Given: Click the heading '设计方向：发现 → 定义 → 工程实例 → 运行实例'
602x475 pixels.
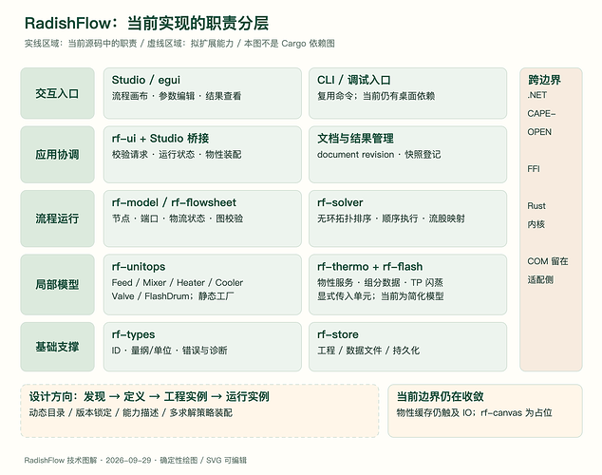Looking at the screenshot, I should tap(149, 396).
